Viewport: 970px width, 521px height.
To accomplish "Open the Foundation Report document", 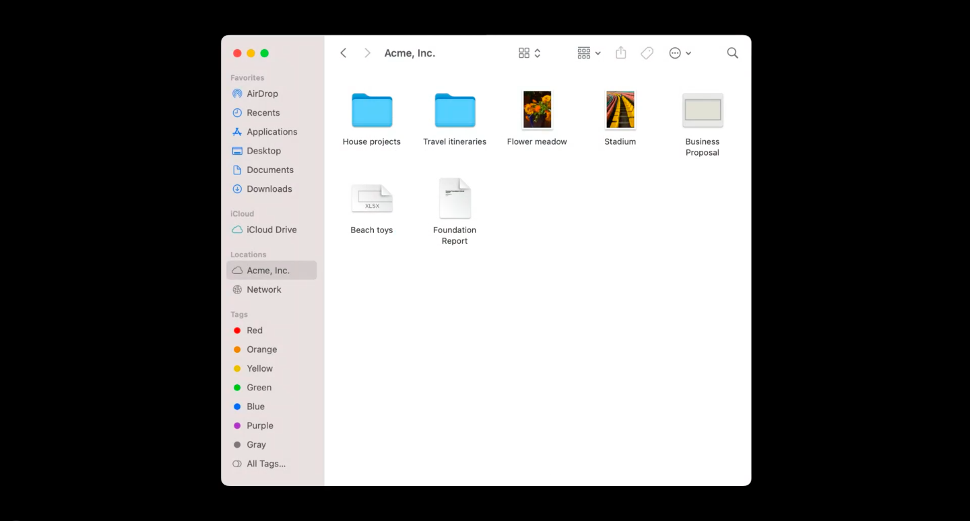I will (x=455, y=198).
